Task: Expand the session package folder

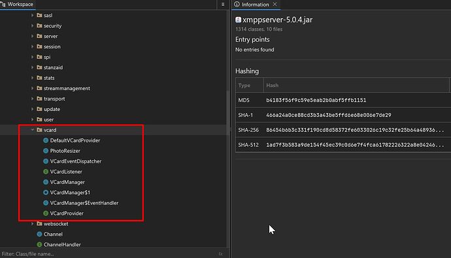Action: click(32, 46)
